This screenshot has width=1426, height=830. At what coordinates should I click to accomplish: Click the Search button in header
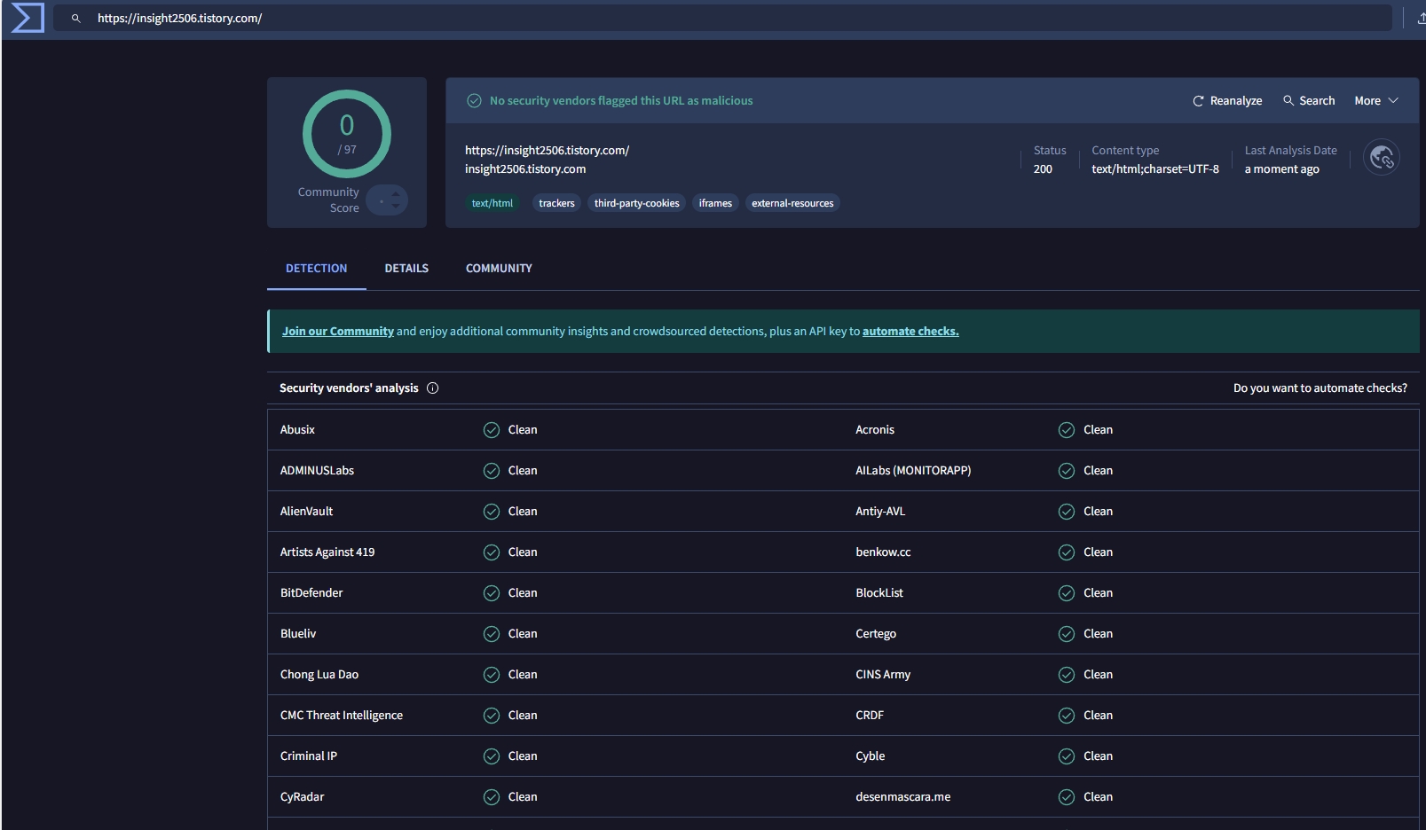tap(1309, 100)
